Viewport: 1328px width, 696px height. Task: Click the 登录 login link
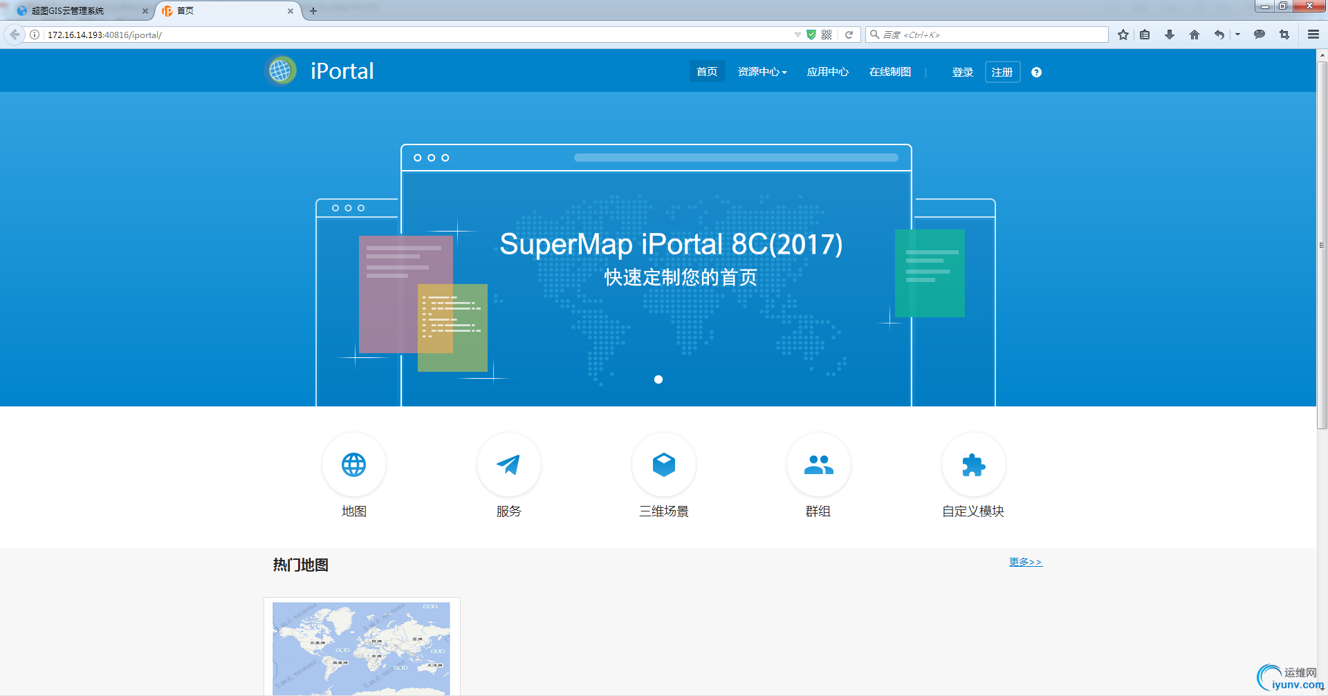(x=962, y=72)
